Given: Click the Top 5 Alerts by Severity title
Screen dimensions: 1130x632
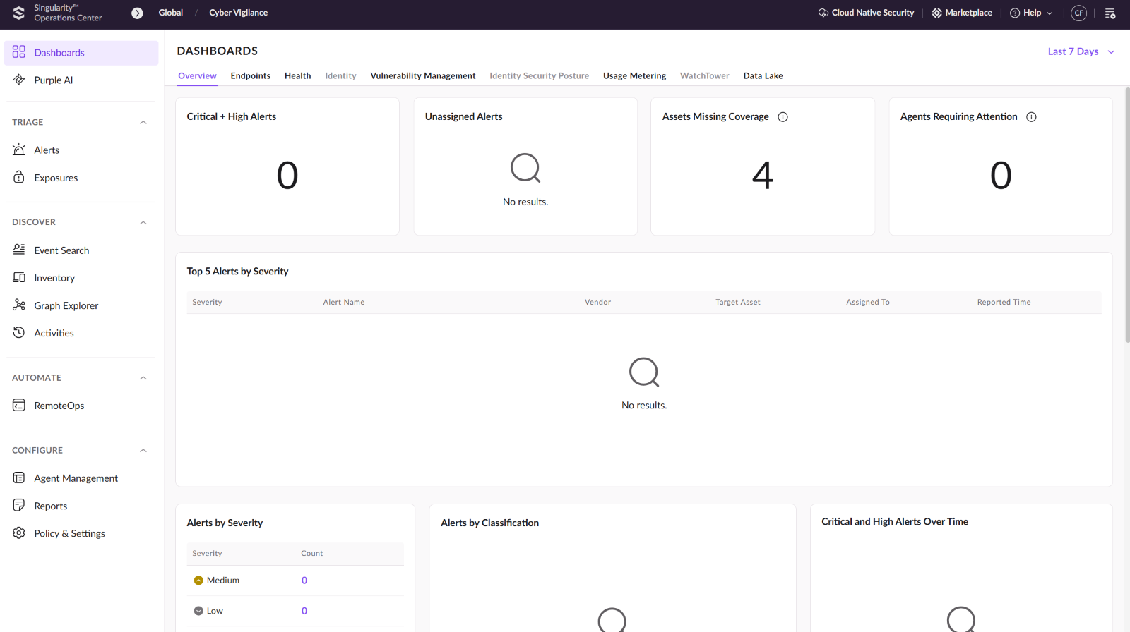Looking at the screenshot, I should click(x=237, y=272).
